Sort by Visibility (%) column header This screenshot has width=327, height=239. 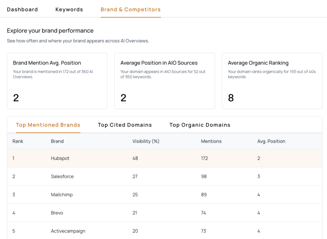pos(146,141)
